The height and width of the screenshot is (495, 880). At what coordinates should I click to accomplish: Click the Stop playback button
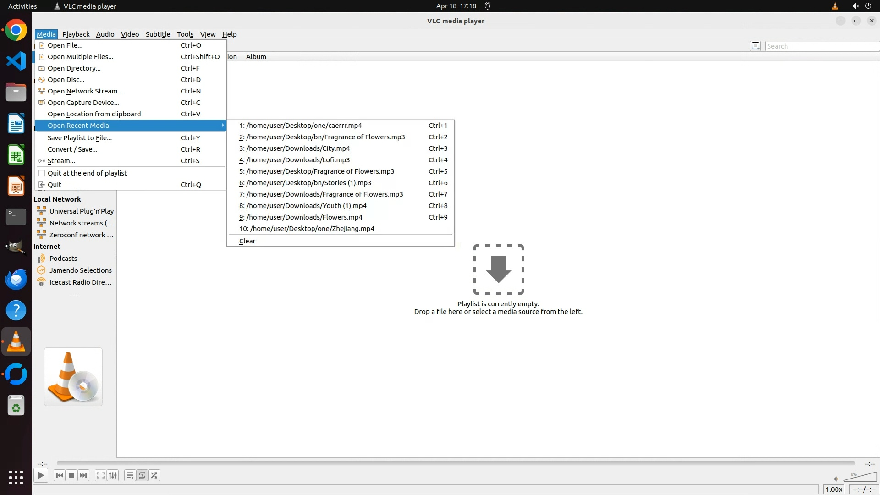[71, 475]
